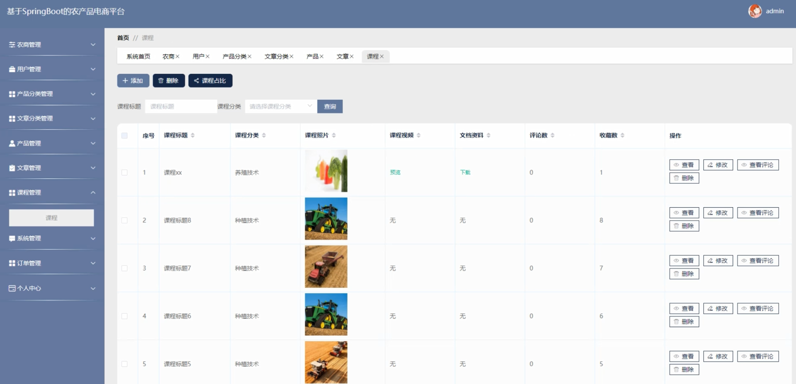Check the checkbox for row 课程xx
This screenshot has width=796, height=384.
click(x=124, y=172)
